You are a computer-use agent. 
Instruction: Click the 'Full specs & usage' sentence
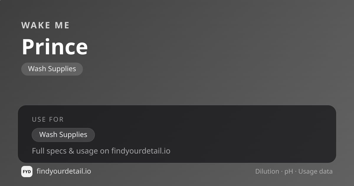pos(101,151)
